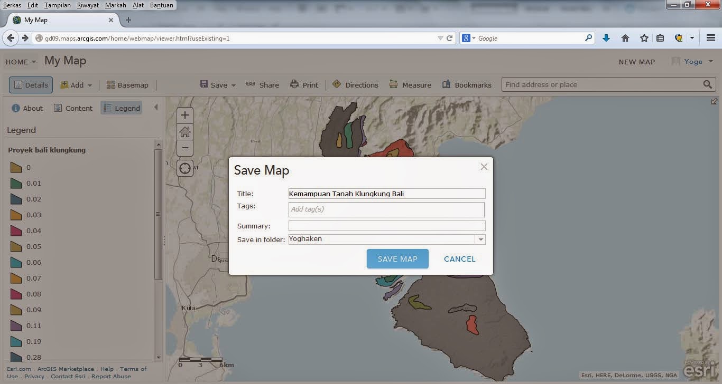722x384 pixels.
Task: Click the default extent home icon
Action: (x=184, y=131)
